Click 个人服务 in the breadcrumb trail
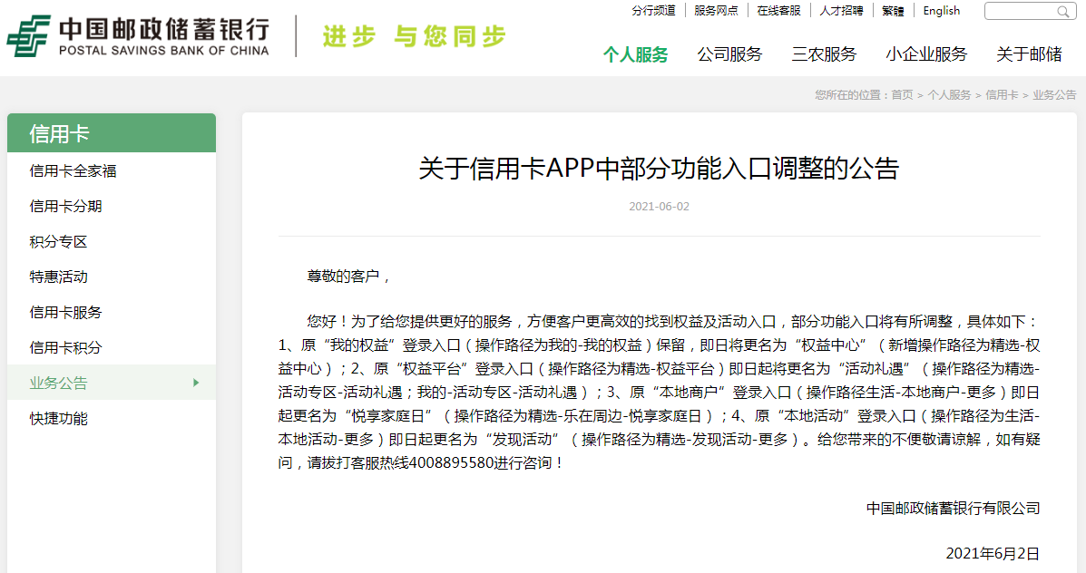Image resolution: width=1086 pixels, height=573 pixels. [x=949, y=95]
